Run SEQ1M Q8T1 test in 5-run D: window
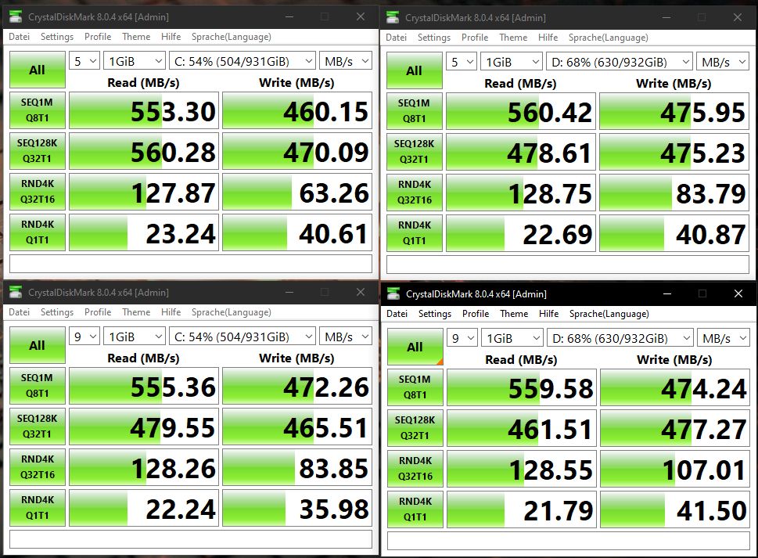This screenshot has height=558, width=758. click(415, 111)
